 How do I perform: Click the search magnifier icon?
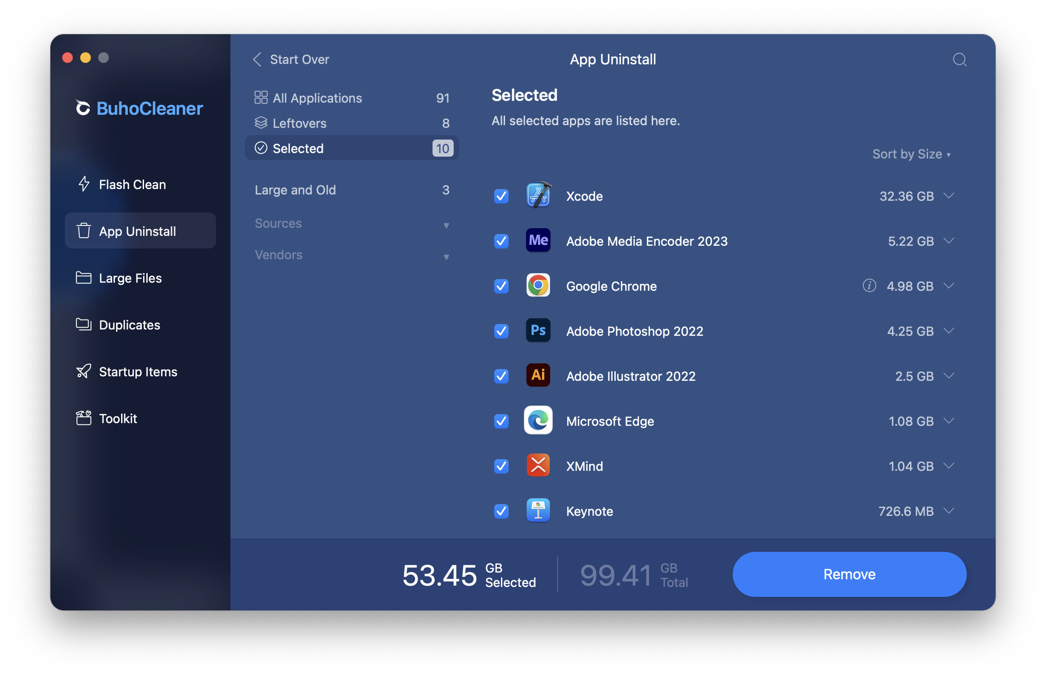[x=959, y=59]
